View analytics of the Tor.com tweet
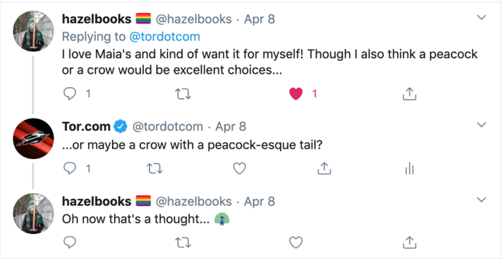The width and height of the screenshot is (502, 259). [x=410, y=168]
